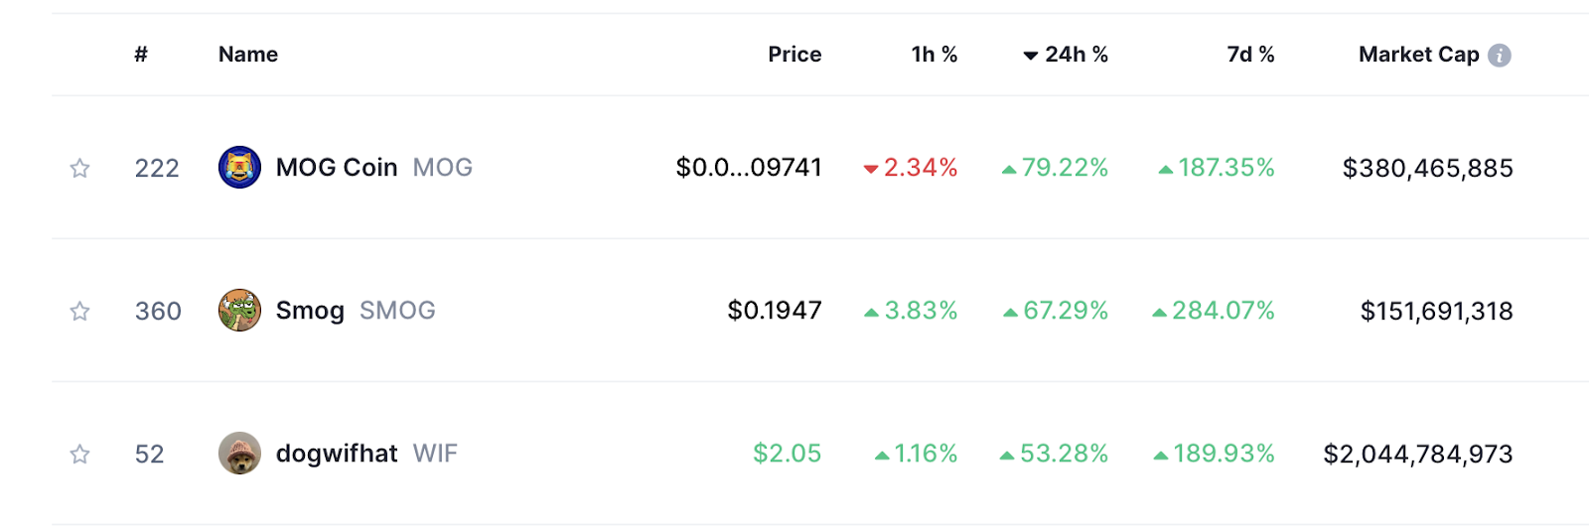This screenshot has width=1589, height=529.
Task: Sort by Name column header
Action: coord(248,55)
